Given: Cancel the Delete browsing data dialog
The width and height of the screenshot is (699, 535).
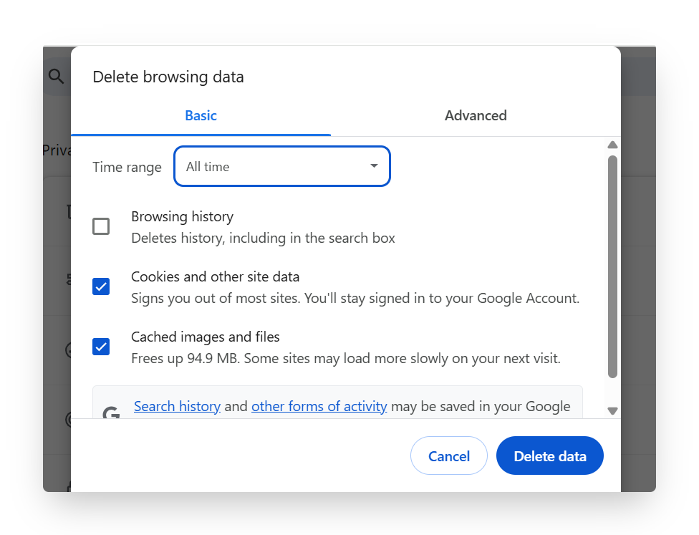Looking at the screenshot, I should (449, 456).
